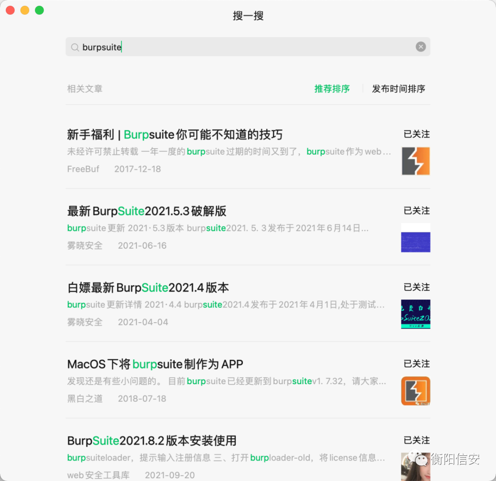Image resolution: width=496 pixels, height=481 pixels.
Task: Click snippet starting 未经许可禁止转载
Action: pyautogui.click(x=229, y=152)
